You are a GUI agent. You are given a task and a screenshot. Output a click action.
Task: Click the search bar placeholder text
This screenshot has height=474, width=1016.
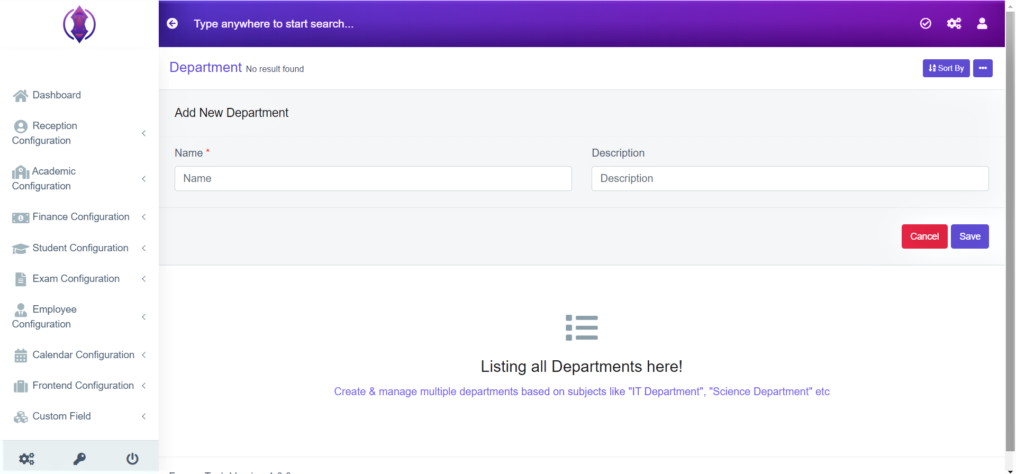point(274,24)
